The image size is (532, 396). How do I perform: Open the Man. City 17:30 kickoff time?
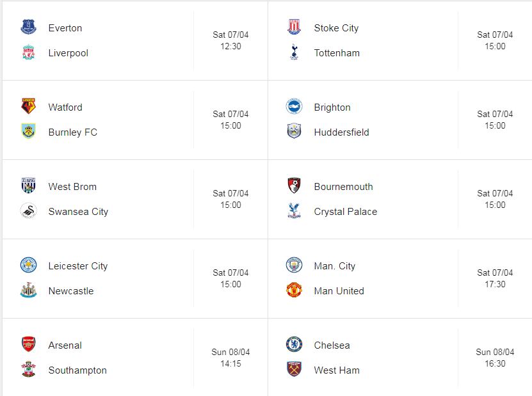(495, 284)
